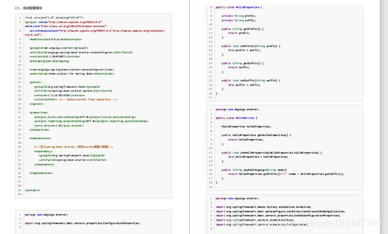The image size is (388, 234).
Task: Click the opening <properties> tag line
Action: (39, 112)
